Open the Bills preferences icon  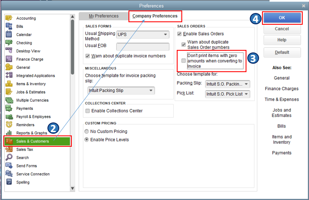pyautogui.click(x=9, y=26)
